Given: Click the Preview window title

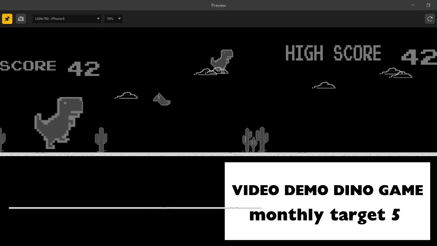Looking at the screenshot, I should point(218,5).
